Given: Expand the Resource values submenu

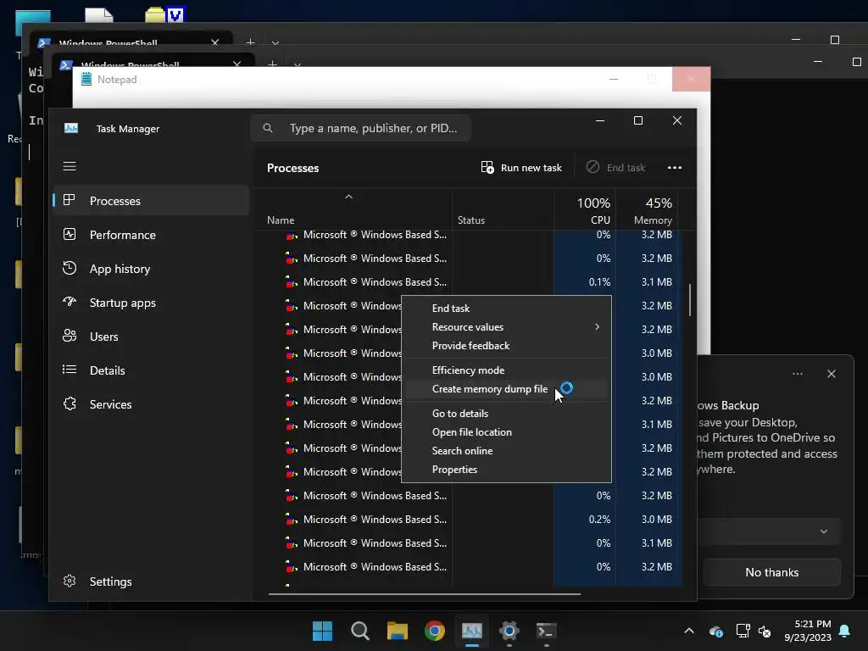Looking at the screenshot, I should (506, 327).
